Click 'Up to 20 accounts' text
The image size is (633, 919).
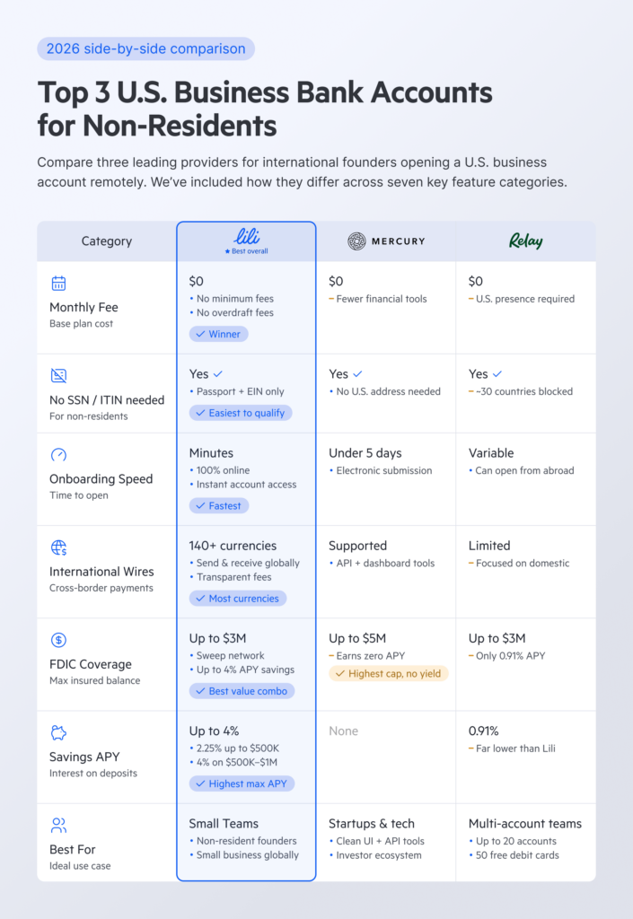tap(516, 841)
